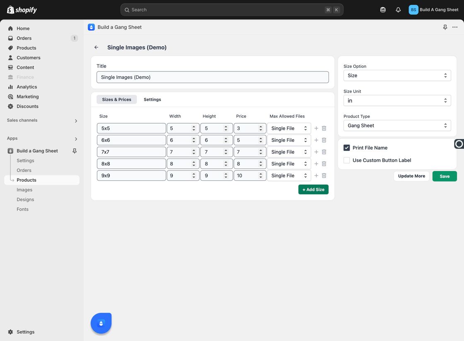The height and width of the screenshot is (341, 464).
Task: Go back with the arrow beside Single Images (Demo)
Action: pos(96,47)
